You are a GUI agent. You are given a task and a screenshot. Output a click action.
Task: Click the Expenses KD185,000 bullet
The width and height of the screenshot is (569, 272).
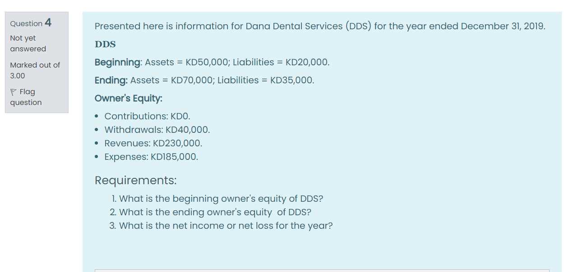click(151, 157)
